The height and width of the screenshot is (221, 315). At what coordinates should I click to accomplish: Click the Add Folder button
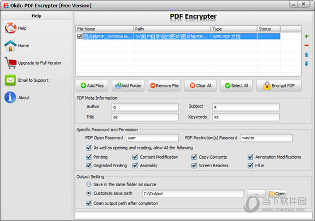[x=128, y=85]
